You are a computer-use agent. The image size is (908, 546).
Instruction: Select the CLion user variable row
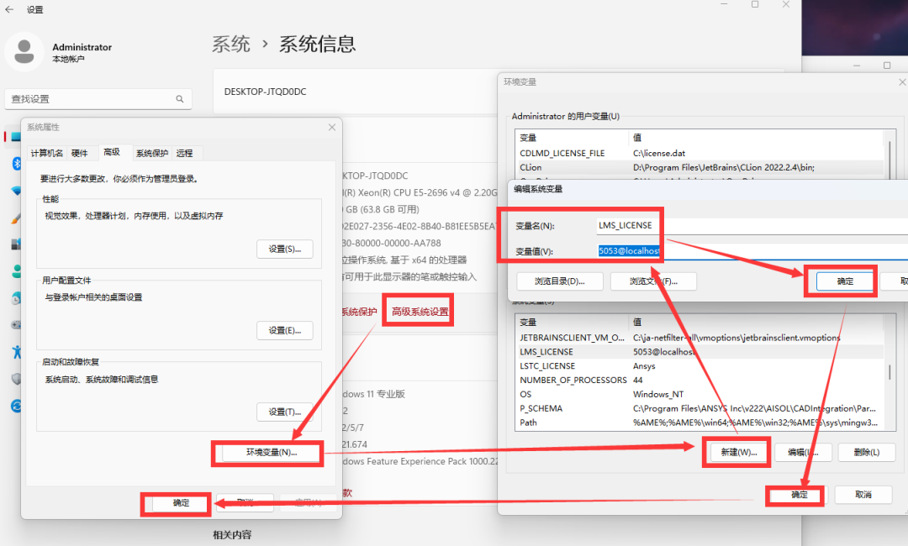tap(699, 167)
